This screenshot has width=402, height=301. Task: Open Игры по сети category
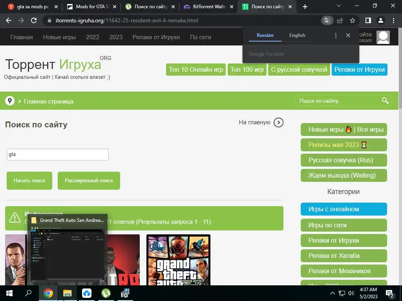tap(344, 225)
